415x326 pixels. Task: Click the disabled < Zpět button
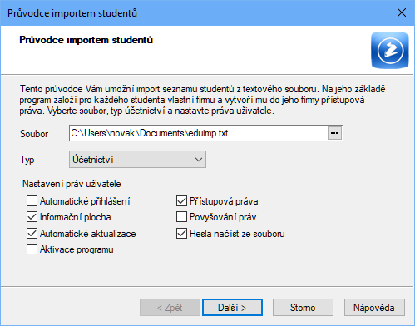click(x=170, y=307)
